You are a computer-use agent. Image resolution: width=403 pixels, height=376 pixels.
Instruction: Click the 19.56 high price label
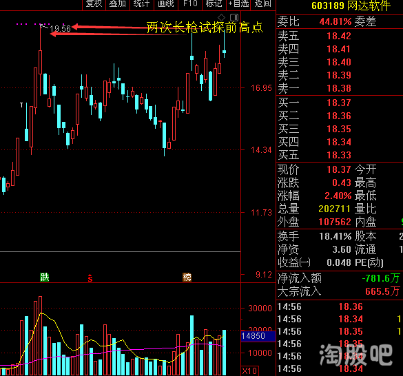61,29
